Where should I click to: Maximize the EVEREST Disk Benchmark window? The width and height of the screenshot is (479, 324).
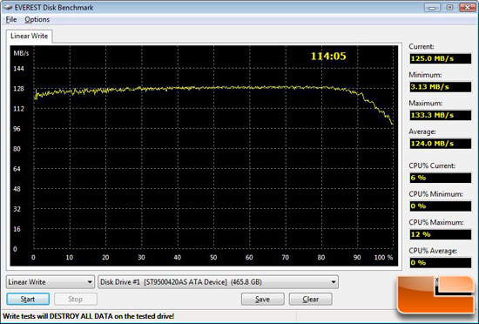tap(449, 7)
